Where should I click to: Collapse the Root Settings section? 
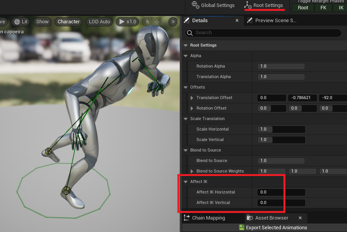pos(186,45)
